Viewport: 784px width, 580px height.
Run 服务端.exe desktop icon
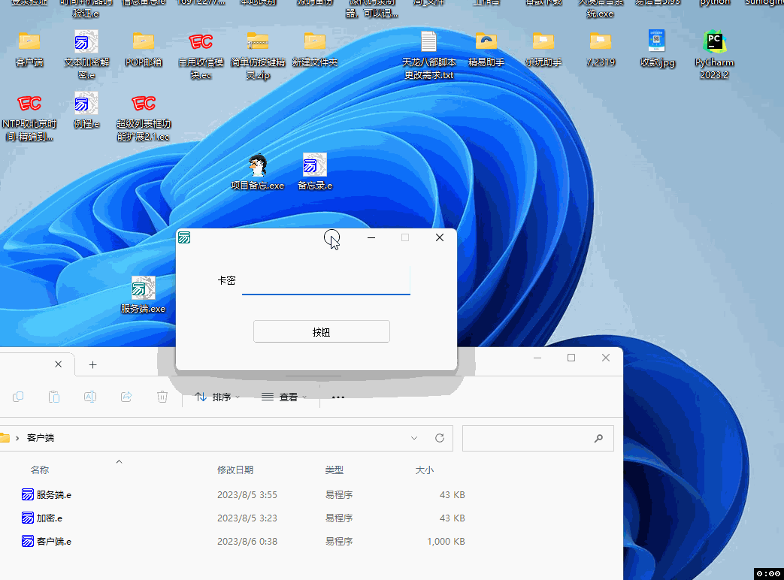coord(143,287)
